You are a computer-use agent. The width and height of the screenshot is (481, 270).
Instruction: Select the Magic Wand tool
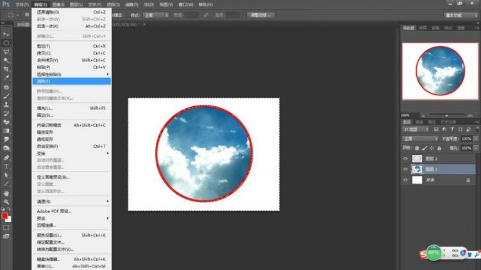point(6,60)
